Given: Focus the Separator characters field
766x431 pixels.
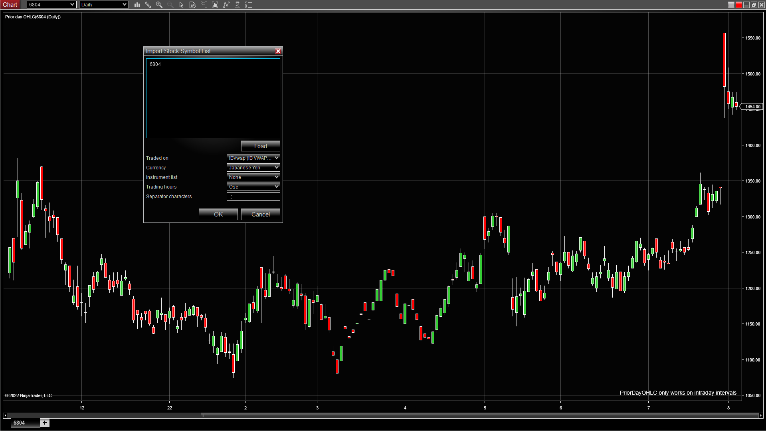Looking at the screenshot, I should (x=253, y=197).
